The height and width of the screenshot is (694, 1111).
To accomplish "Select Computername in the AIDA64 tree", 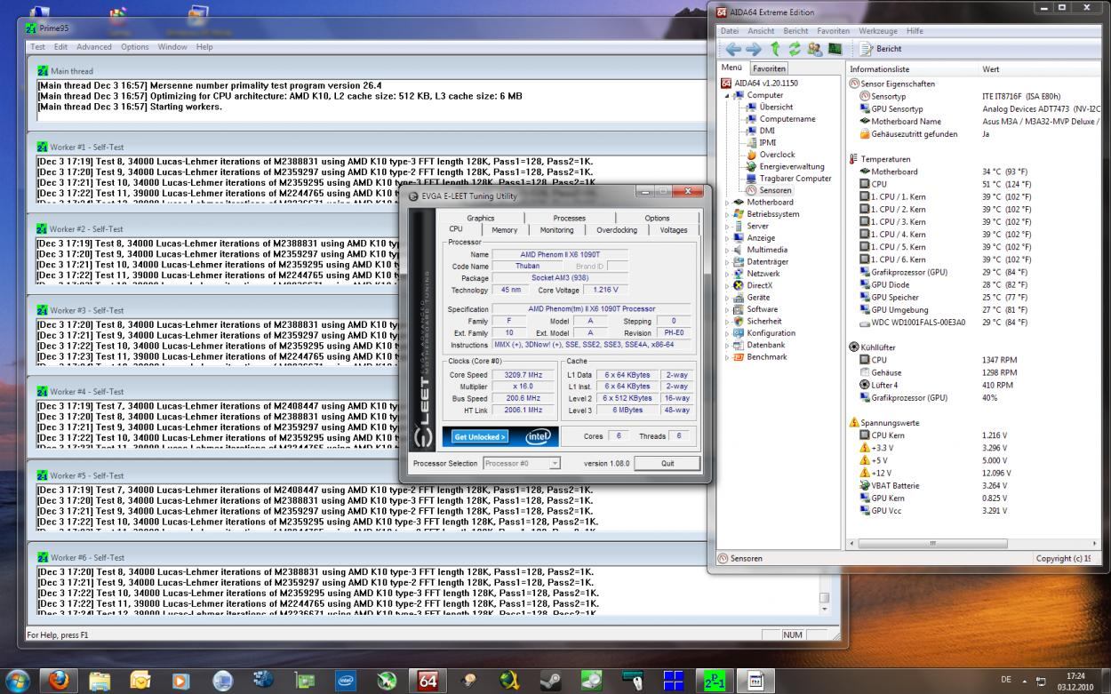I will pos(787,119).
